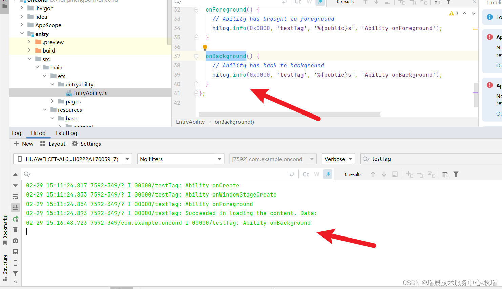
Task: Open the com.example.oncond process dropdown
Action: pyautogui.click(x=273, y=159)
